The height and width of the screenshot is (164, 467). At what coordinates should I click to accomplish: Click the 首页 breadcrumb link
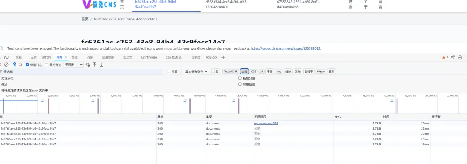85,19
